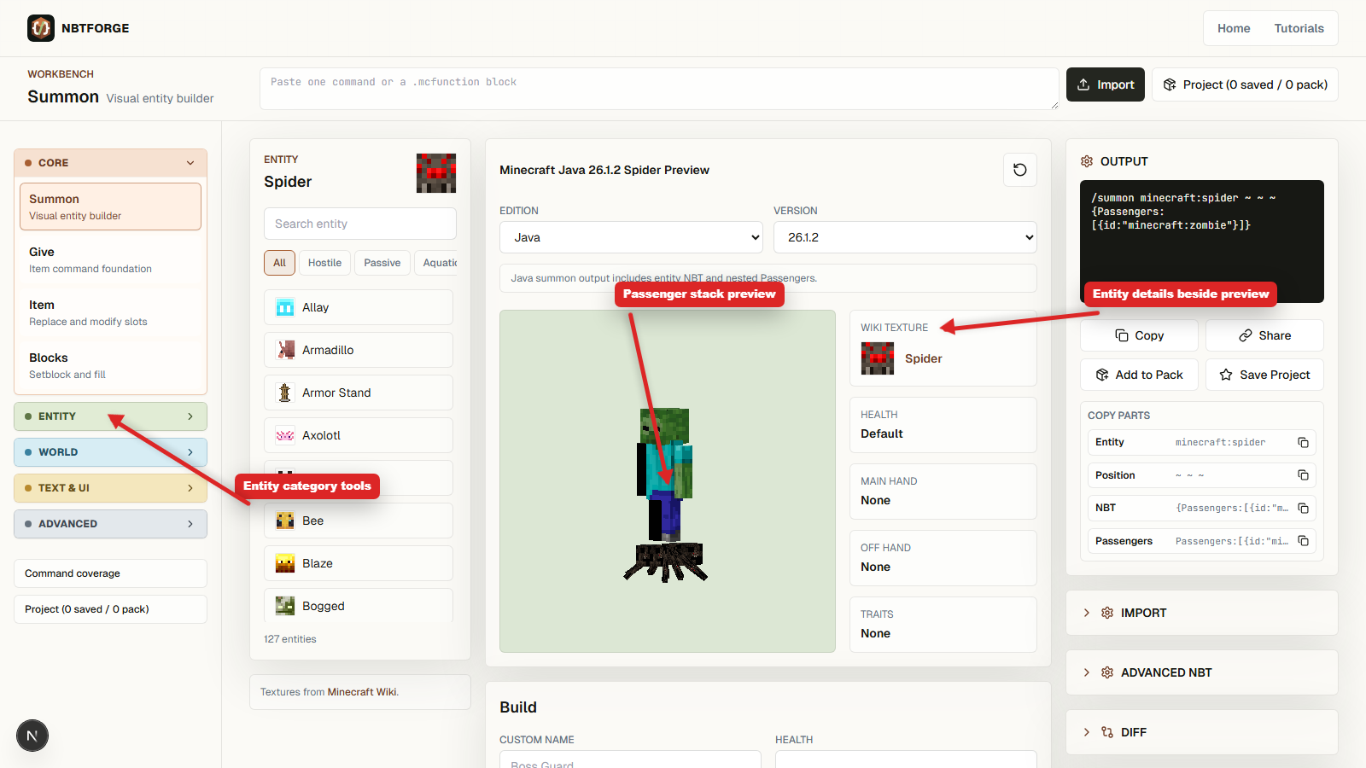The image size is (1366, 768).
Task: Click the Diff branch icon
Action: pyautogui.click(x=1107, y=732)
